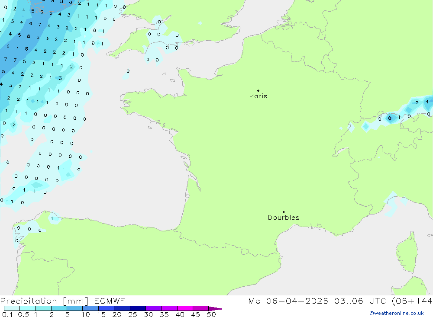Select the 25–30 mm navy legend swatch

[x=138, y=308]
